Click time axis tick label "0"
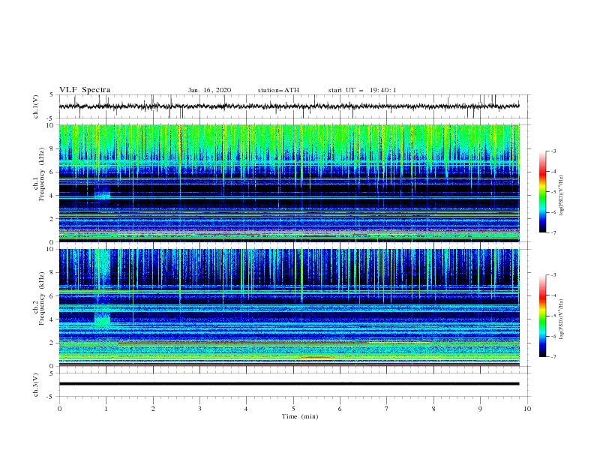This screenshot has width=594, height=459. (59, 409)
